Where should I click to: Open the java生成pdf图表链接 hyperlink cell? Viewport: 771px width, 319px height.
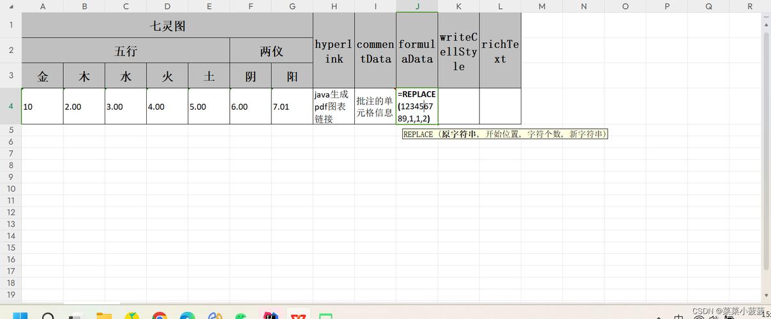tap(334, 106)
